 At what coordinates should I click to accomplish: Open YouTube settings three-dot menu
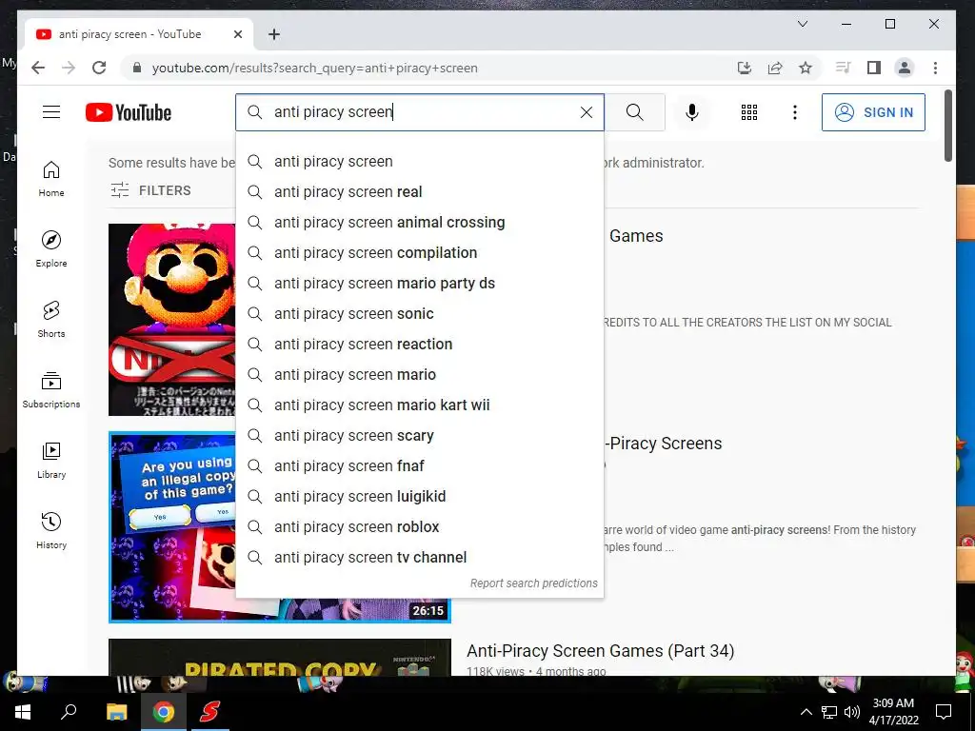794,112
